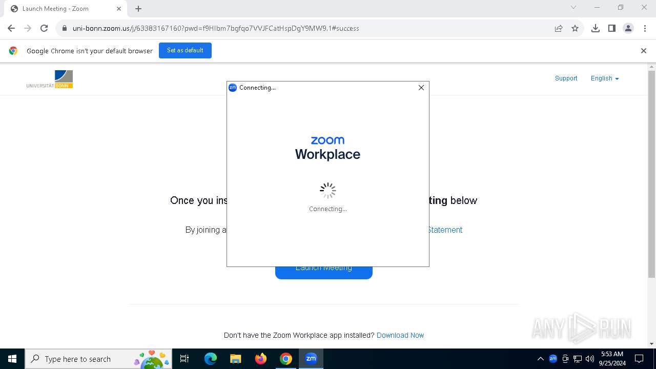Viewport: 656px width, 369px height.
Task: Open volume control tray icon
Action: [x=590, y=359]
